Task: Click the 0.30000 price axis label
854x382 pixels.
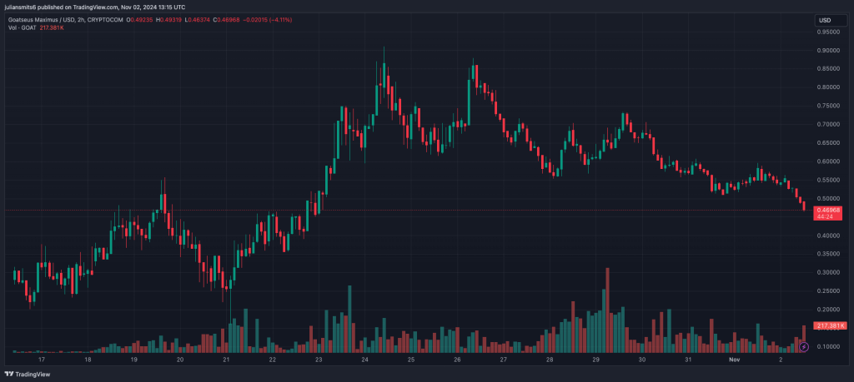Action: click(x=827, y=273)
